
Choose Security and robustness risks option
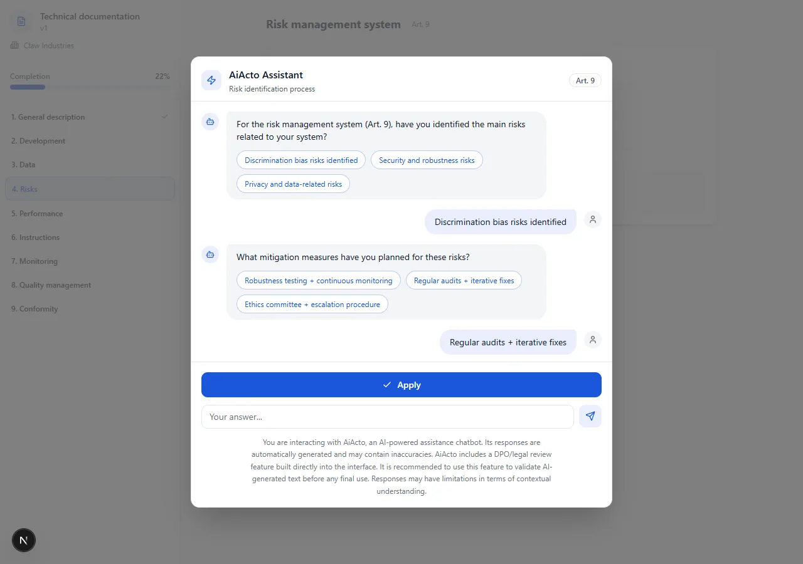(427, 160)
